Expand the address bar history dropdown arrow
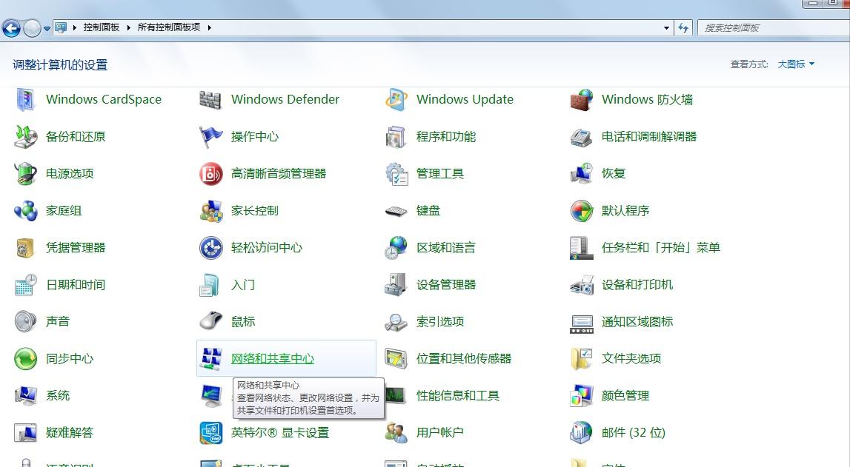Viewport: 850px width, 467px height. (666, 27)
